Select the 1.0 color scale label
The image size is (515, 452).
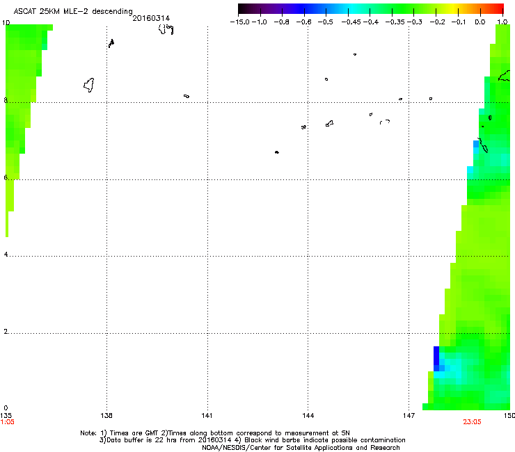(502, 22)
